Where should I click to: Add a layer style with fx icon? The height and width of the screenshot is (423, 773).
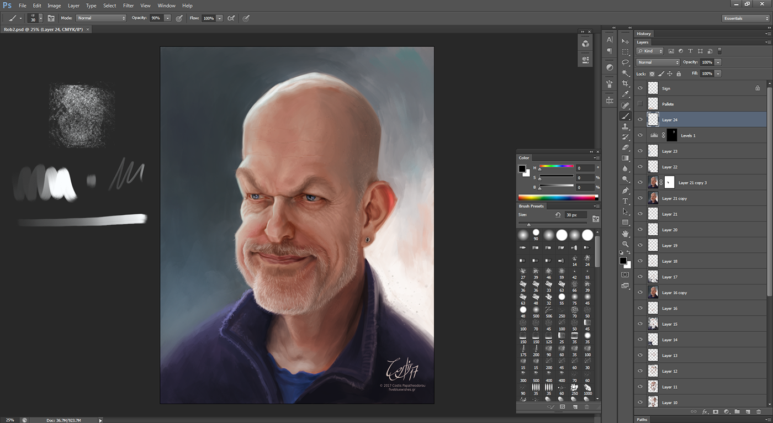[705, 411]
